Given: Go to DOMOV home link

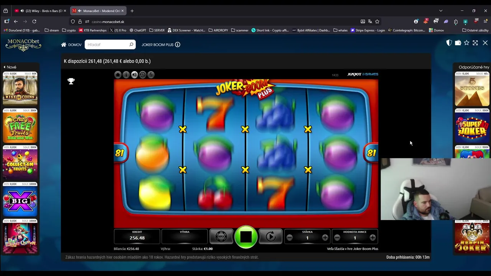Looking at the screenshot, I should coord(71,45).
